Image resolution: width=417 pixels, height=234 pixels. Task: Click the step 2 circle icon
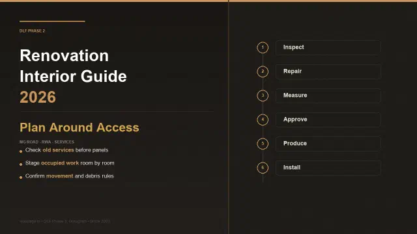pyautogui.click(x=263, y=71)
